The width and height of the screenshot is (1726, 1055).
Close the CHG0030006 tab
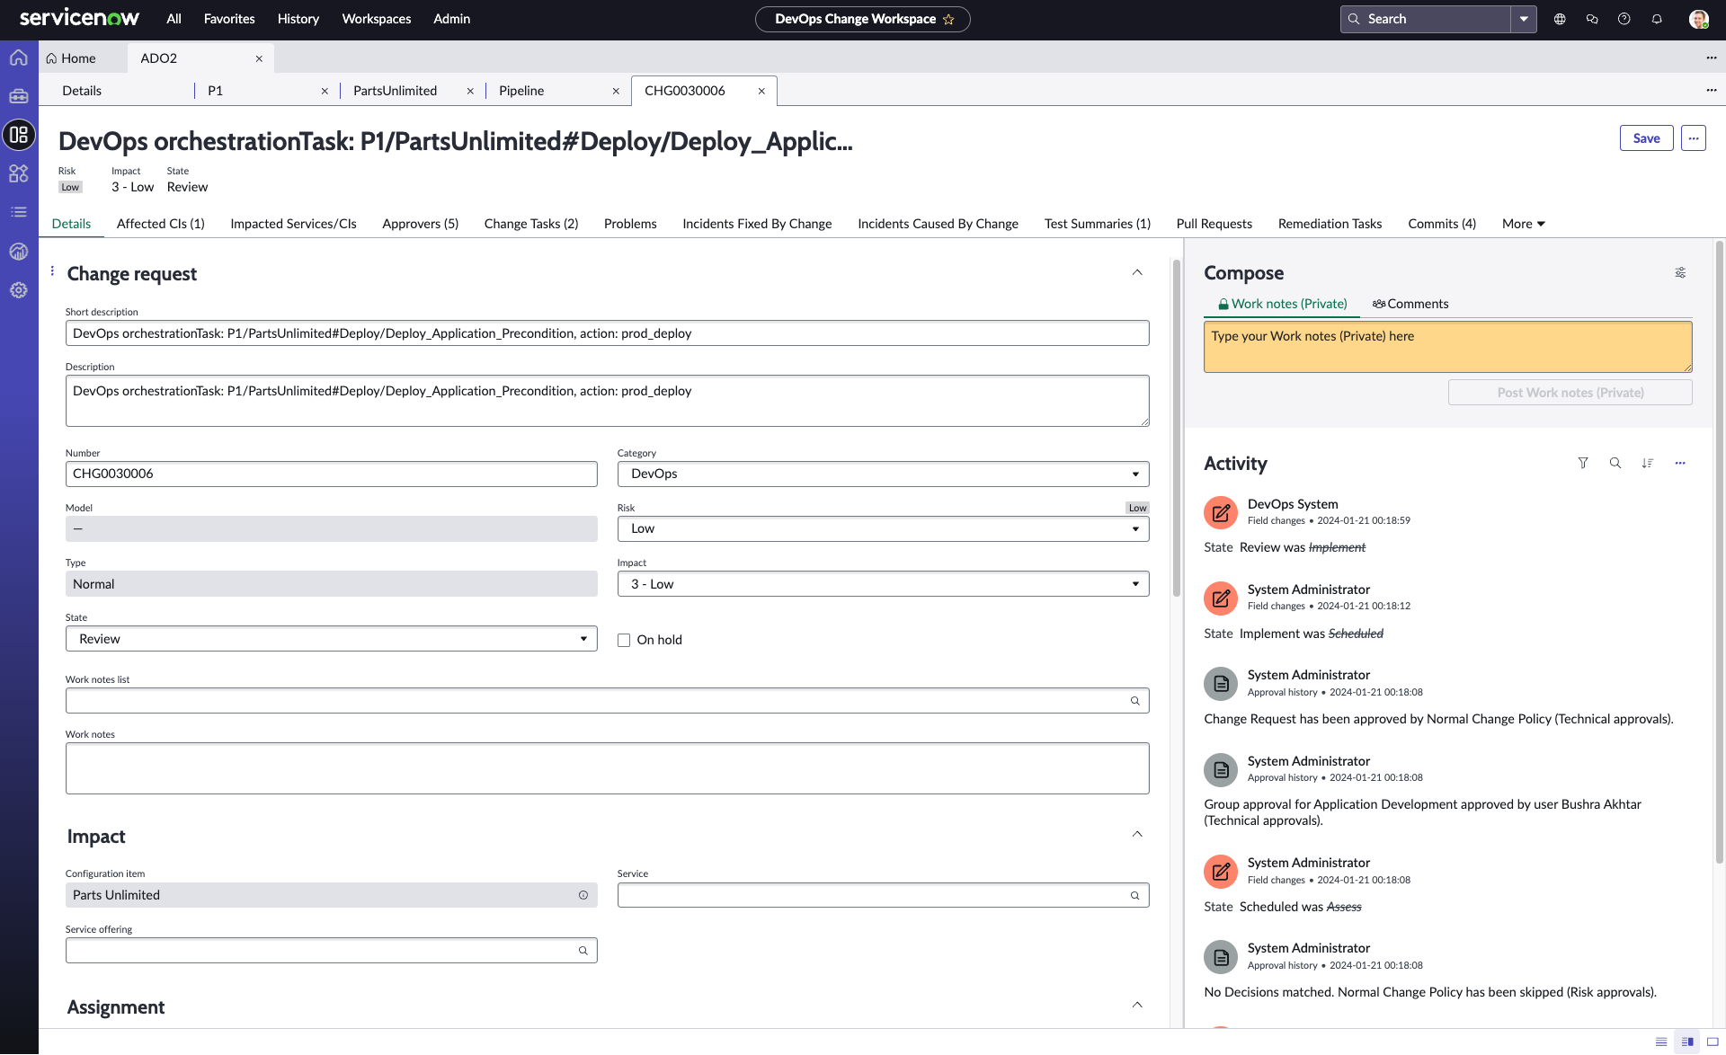761,91
